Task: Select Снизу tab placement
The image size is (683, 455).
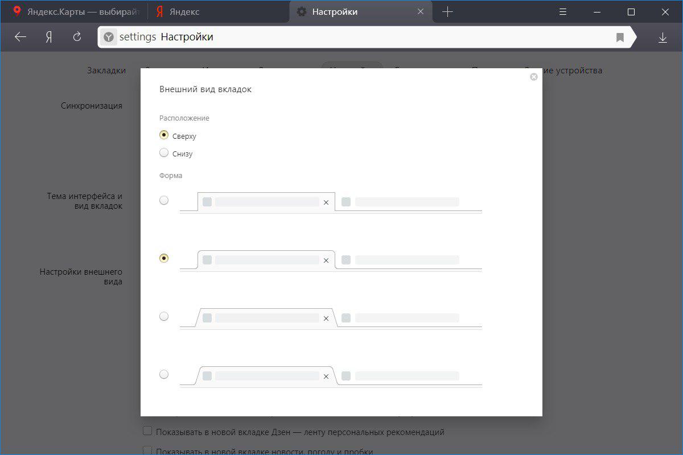Action: tap(164, 153)
